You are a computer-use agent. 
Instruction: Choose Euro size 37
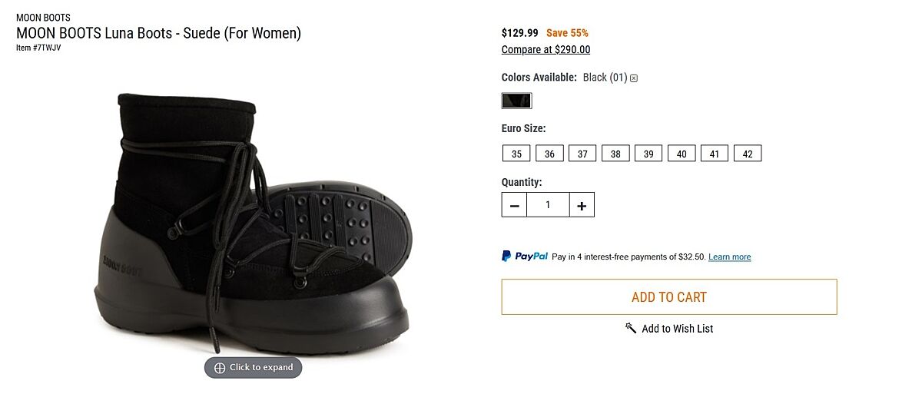click(x=582, y=154)
